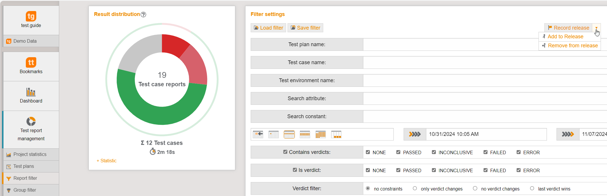Viewport: 607px width, 196px height.
Task: Click the flag icon on Record release
Action: click(x=550, y=28)
